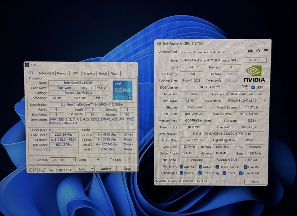Toggle the UEFI checkbox
The height and width of the screenshot is (216, 297).
(x=253, y=87)
